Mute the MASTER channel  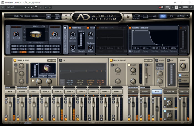(180, 99)
